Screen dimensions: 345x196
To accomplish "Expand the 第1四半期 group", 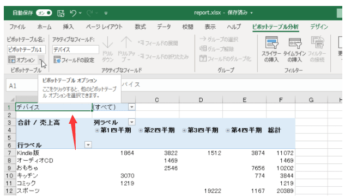I will (x=97, y=130).
